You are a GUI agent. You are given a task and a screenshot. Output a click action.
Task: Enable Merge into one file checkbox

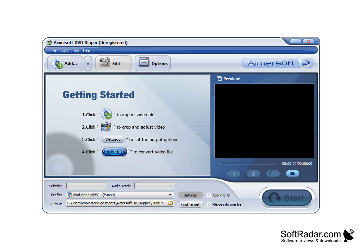click(209, 204)
